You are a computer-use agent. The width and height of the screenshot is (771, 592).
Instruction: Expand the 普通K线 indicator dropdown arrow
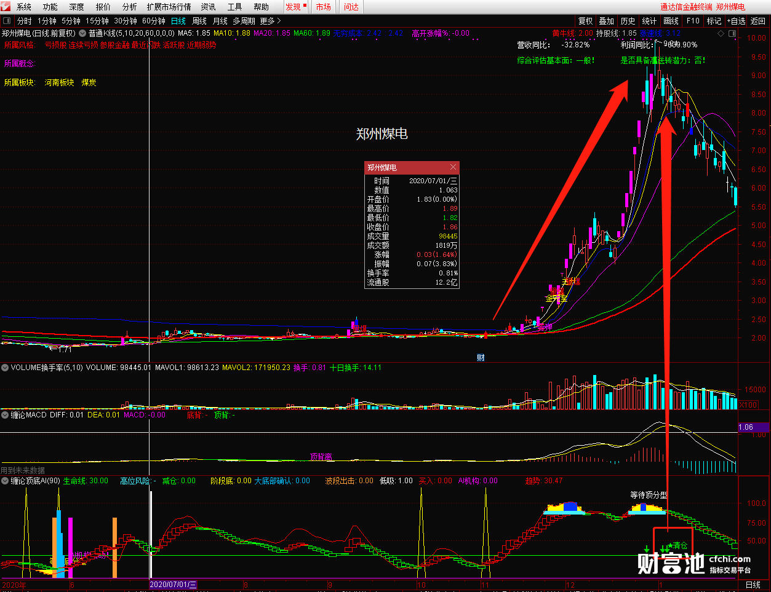(x=82, y=33)
